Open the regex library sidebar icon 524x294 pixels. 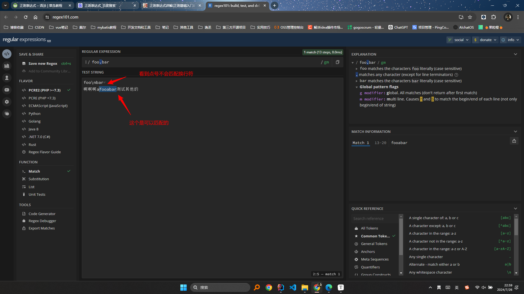pos(7,66)
